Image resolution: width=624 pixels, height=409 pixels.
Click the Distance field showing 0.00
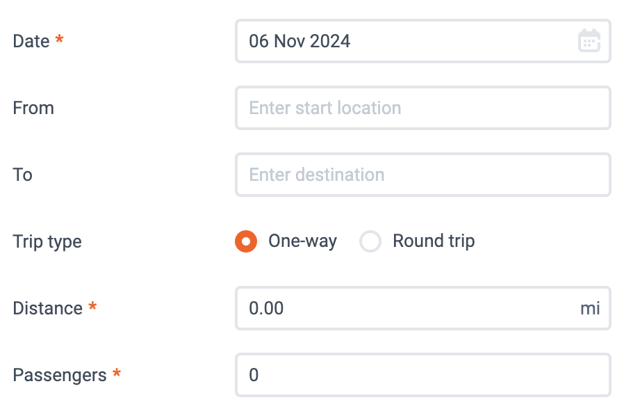[x=423, y=308]
